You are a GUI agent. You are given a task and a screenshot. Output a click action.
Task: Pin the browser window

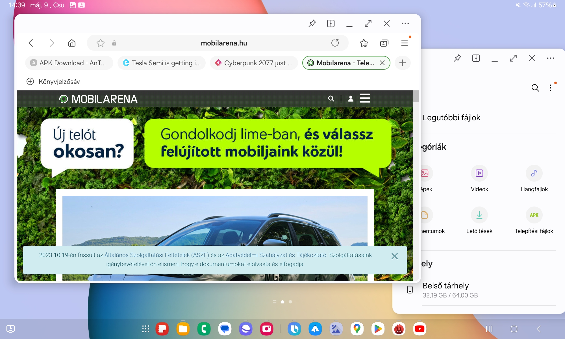click(312, 23)
